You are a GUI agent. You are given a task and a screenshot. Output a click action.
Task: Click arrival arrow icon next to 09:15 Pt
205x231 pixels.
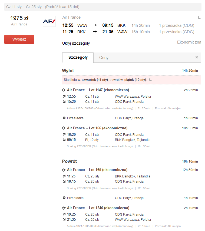(64, 140)
